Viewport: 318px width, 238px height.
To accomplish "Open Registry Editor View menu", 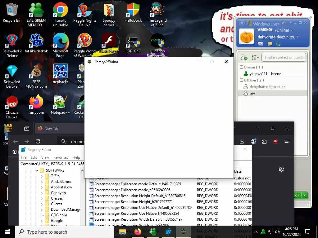I will coord(45,157).
